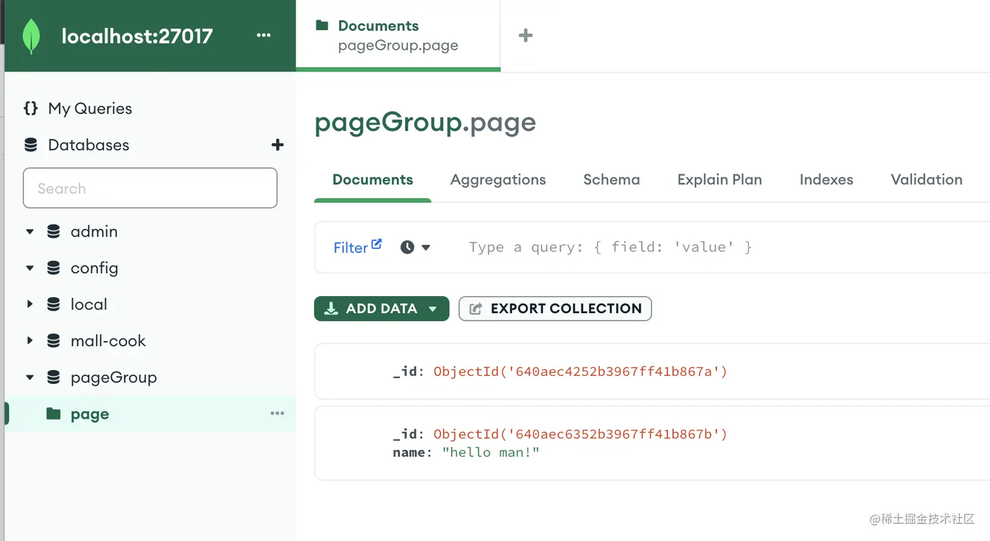Focus the database Search field
The height and width of the screenshot is (541, 990).
(150, 188)
